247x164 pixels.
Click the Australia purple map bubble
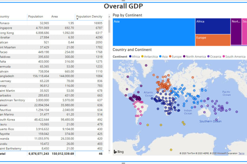(204, 112)
